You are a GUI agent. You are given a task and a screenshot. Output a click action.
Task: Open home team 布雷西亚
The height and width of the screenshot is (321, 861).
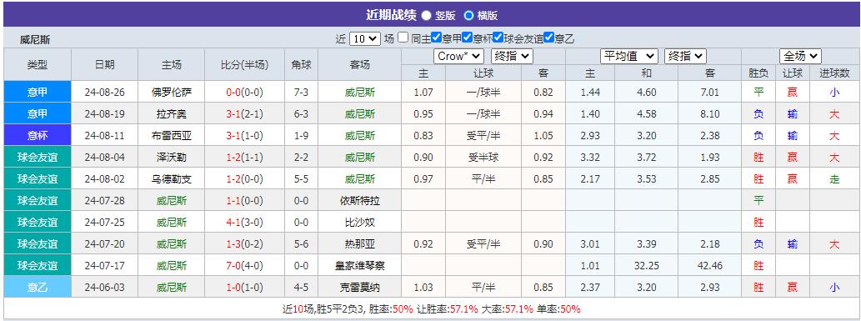[x=172, y=136]
